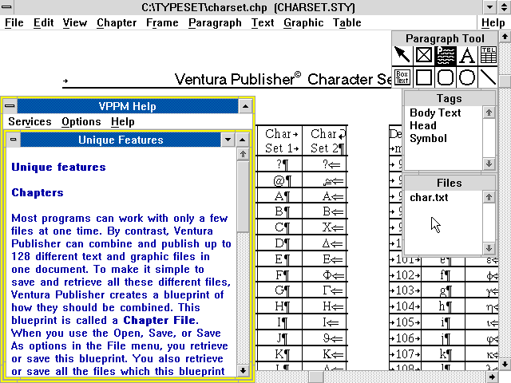The image size is (511, 383).
Task: Click document horizontal scroll right arrow
Action: [x=492, y=377]
